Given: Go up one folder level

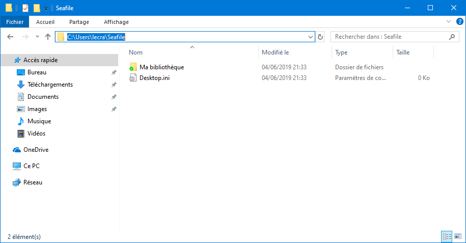Looking at the screenshot, I should point(48,37).
